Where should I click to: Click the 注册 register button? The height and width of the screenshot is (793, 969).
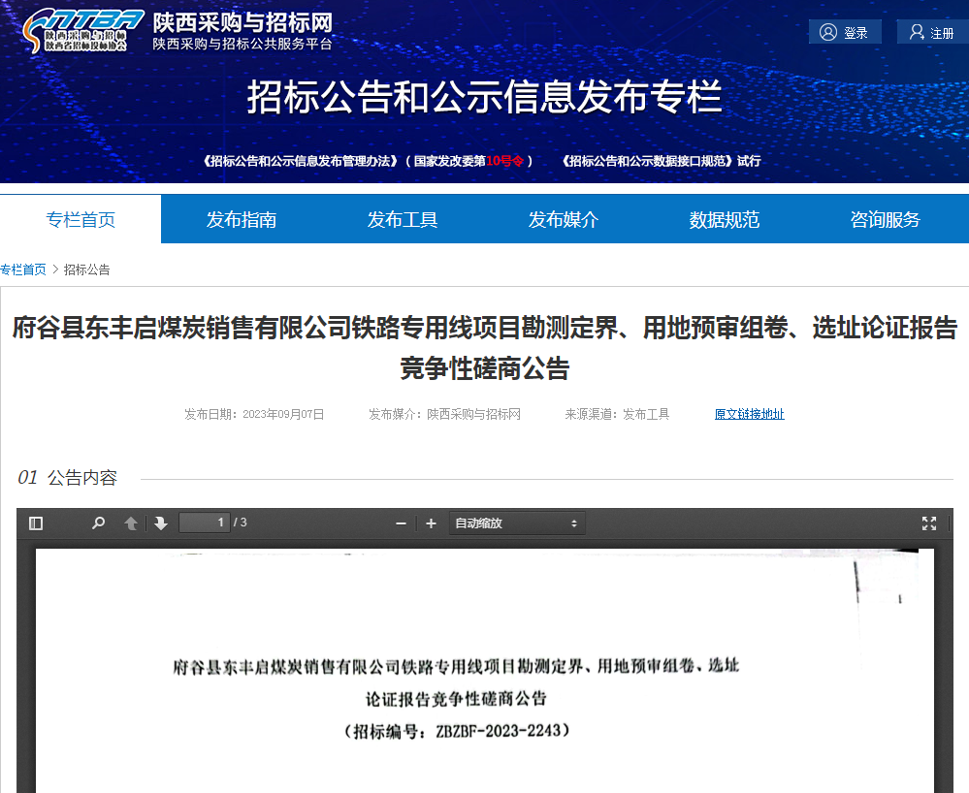(x=932, y=32)
